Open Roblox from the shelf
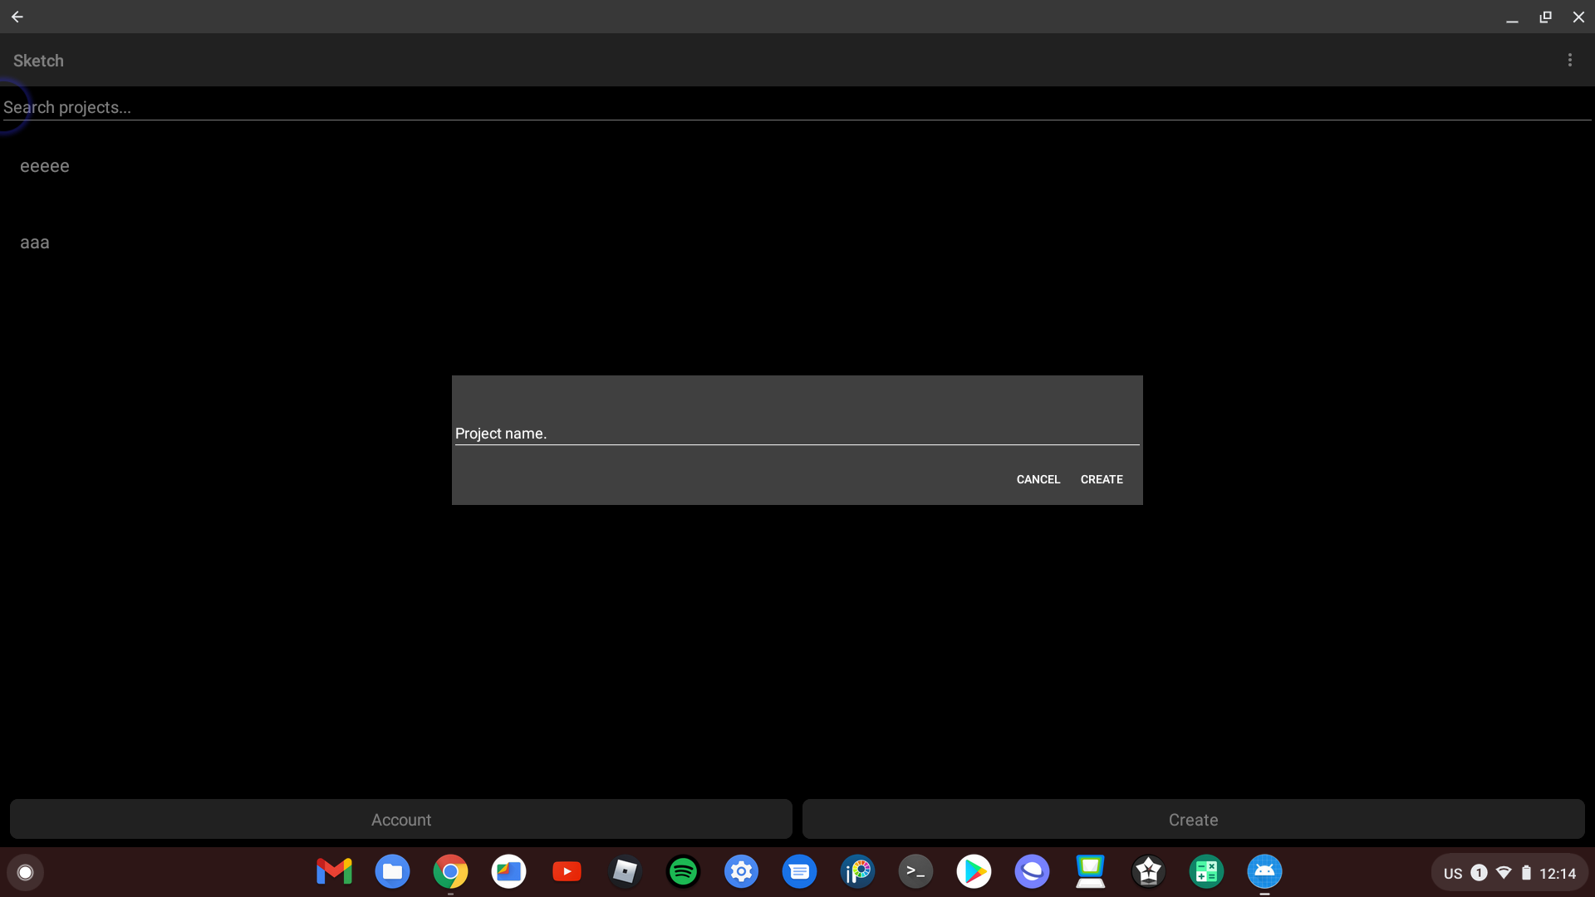The height and width of the screenshot is (897, 1595). pyautogui.click(x=625, y=872)
